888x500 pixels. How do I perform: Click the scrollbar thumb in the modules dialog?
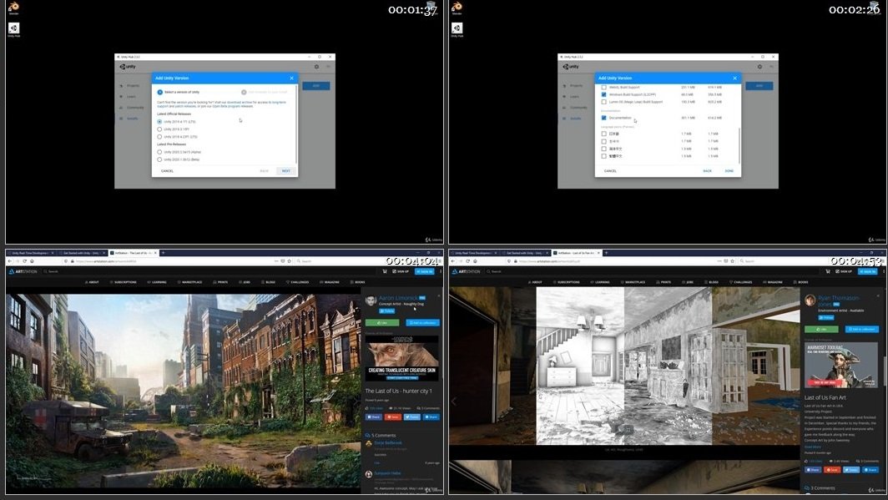pyautogui.click(x=739, y=145)
